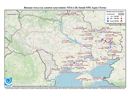The height and width of the screenshot is (92, 130).
Task: Click the date stamp 1 липня 2022 р.
Action: 13,14
